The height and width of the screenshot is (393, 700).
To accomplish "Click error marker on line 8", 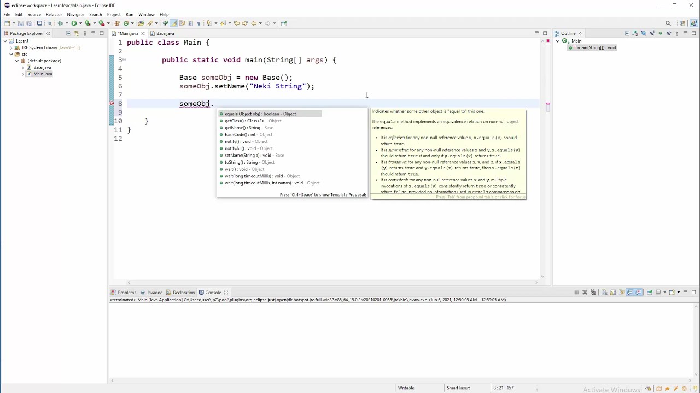I will (112, 104).
